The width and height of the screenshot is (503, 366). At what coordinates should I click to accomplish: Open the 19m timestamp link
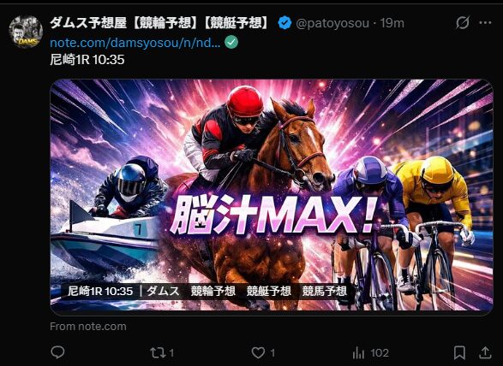click(x=392, y=23)
